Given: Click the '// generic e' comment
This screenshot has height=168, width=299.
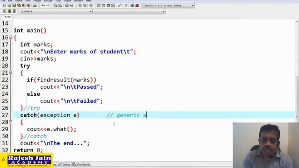Looking at the screenshot, I should click(x=127, y=115).
